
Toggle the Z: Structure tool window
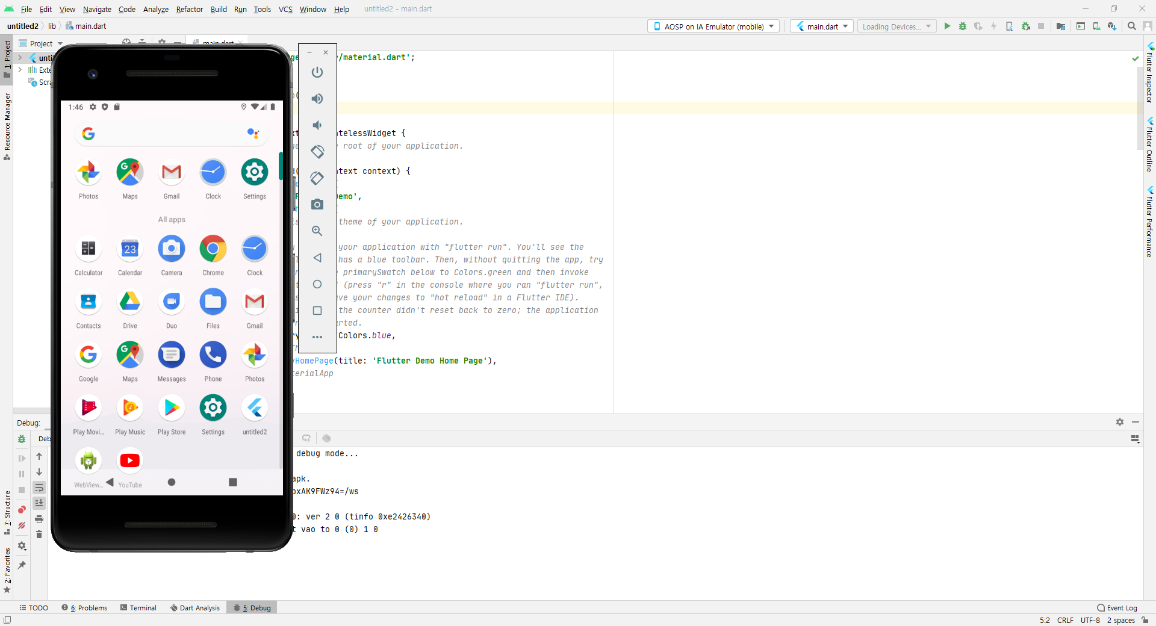7,513
